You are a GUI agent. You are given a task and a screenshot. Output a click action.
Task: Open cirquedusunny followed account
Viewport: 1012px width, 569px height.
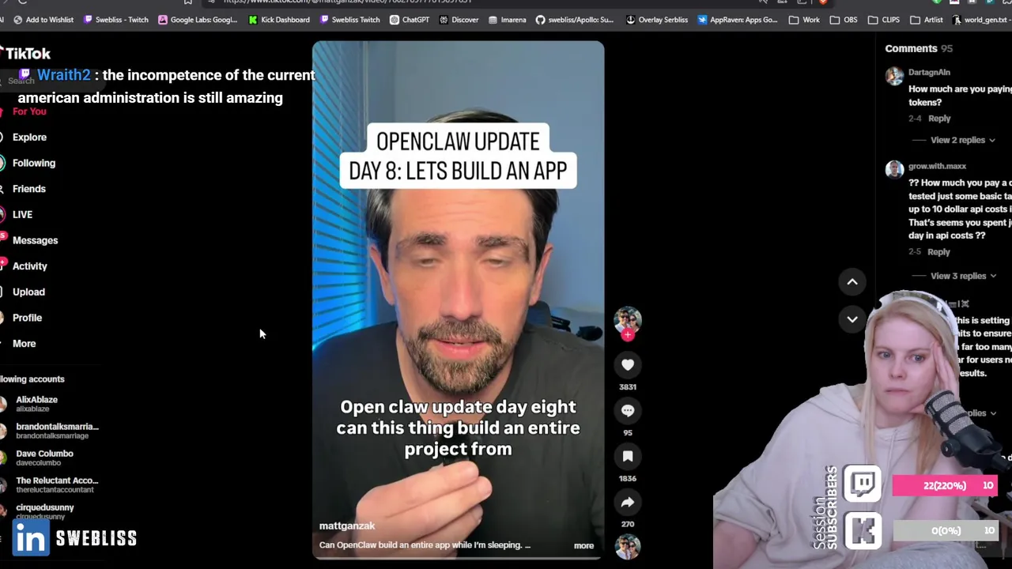click(44, 511)
